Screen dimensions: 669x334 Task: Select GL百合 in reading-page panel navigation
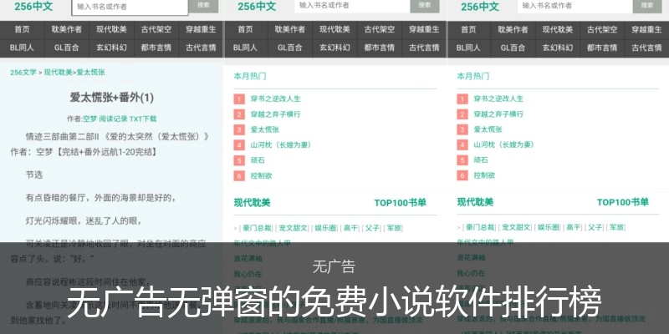click(x=67, y=48)
